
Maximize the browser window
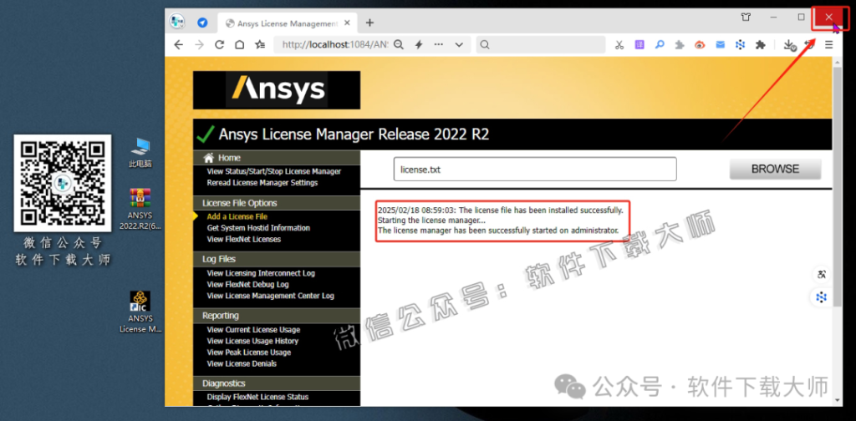pyautogui.click(x=801, y=18)
